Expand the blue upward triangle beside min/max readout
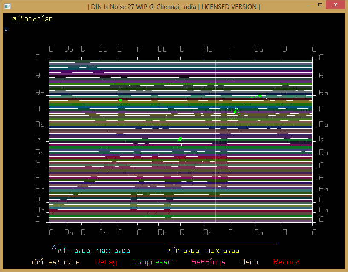The height and width of the screenshot is (272, 348). (54, 247)
